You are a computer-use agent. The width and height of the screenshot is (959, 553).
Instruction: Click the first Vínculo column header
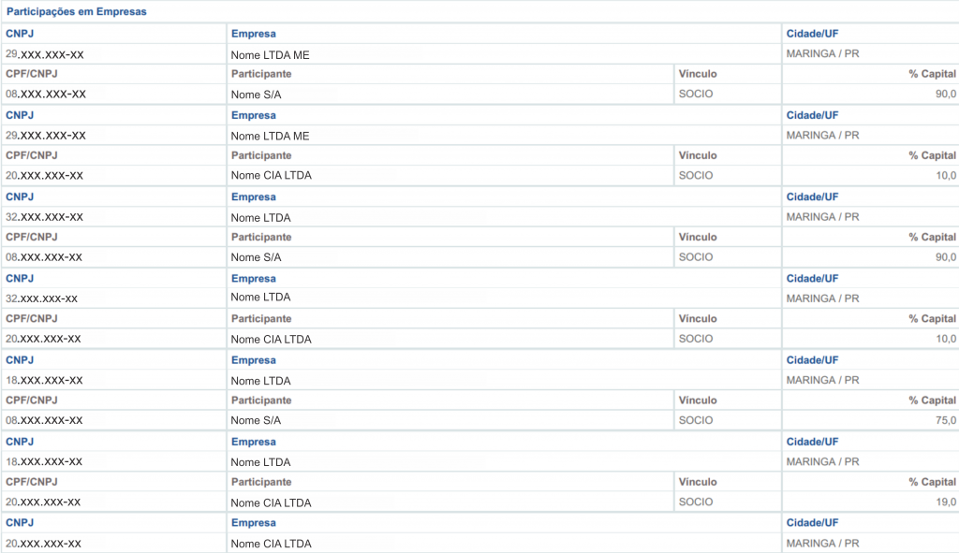pyautogui.click(x=697, y=74)
